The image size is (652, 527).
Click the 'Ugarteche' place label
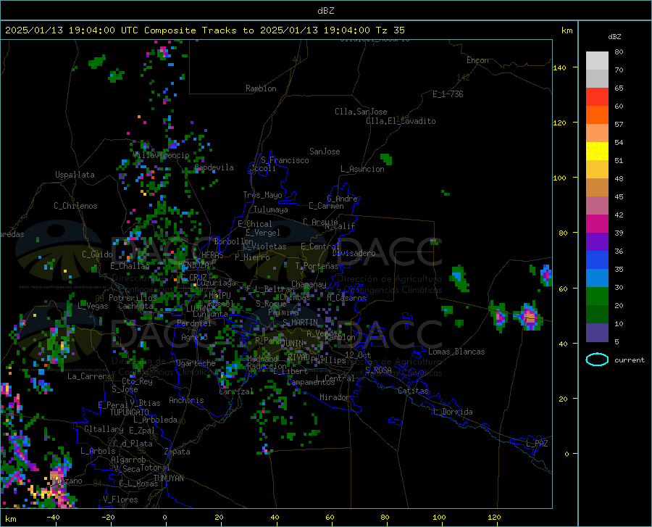[196, 363]
